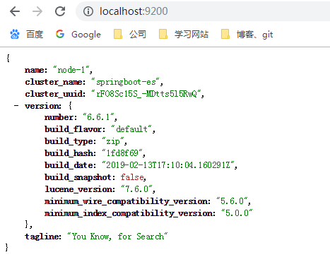
Task: Open the 公司 bookmarks folder
Action: click(x=130, y=35)
